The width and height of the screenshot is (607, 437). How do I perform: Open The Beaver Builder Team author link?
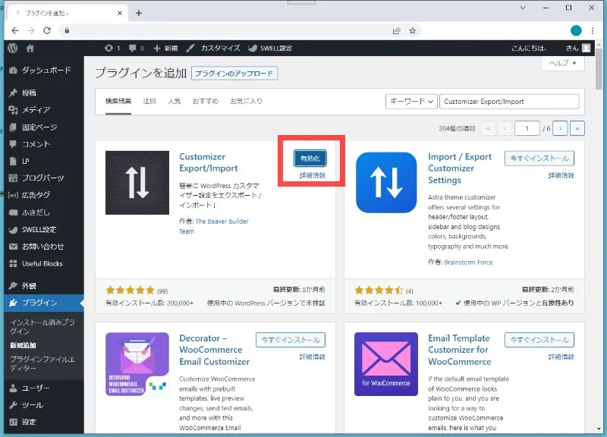click(214, 226)
